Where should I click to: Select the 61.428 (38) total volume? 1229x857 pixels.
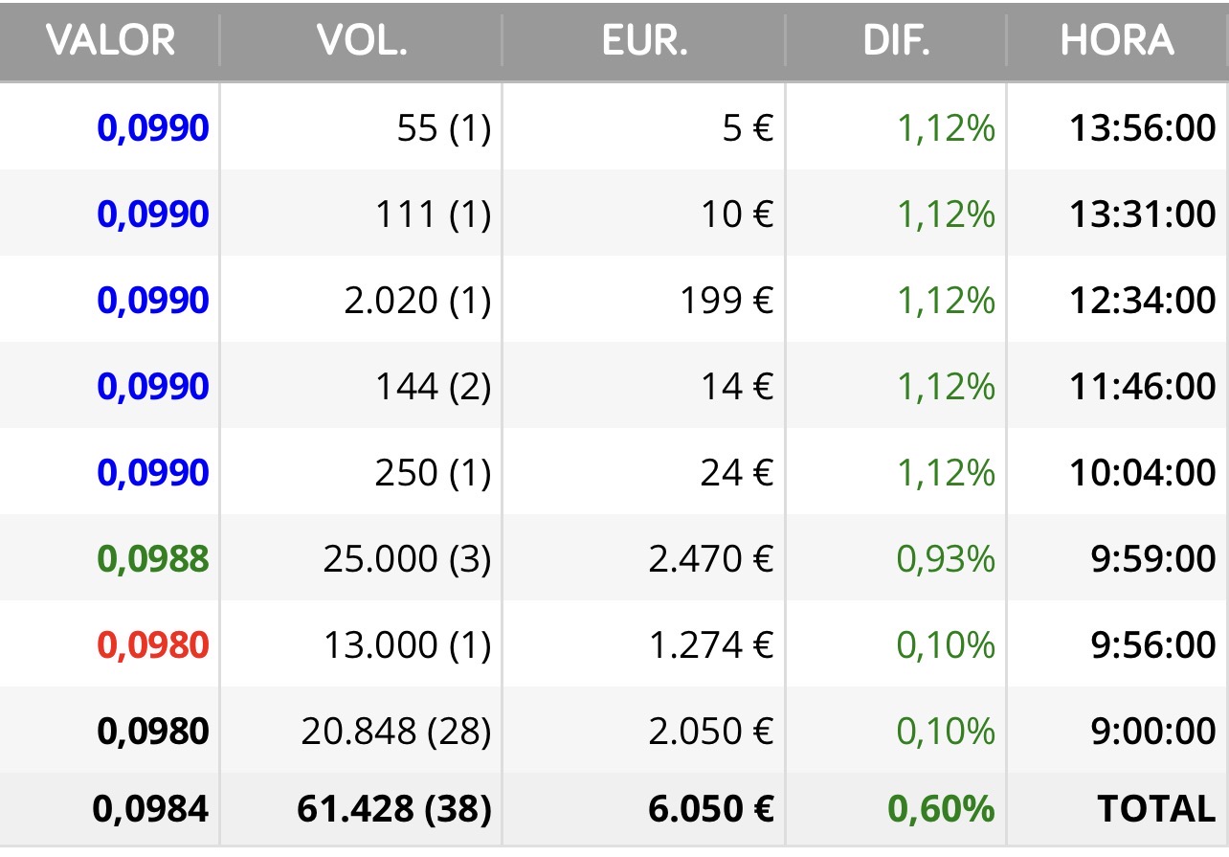click(394, 809)
